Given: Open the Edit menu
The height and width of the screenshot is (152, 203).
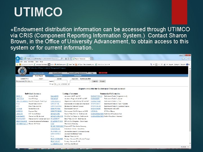Looking at the screenshot, I should [x=21, y=62].
